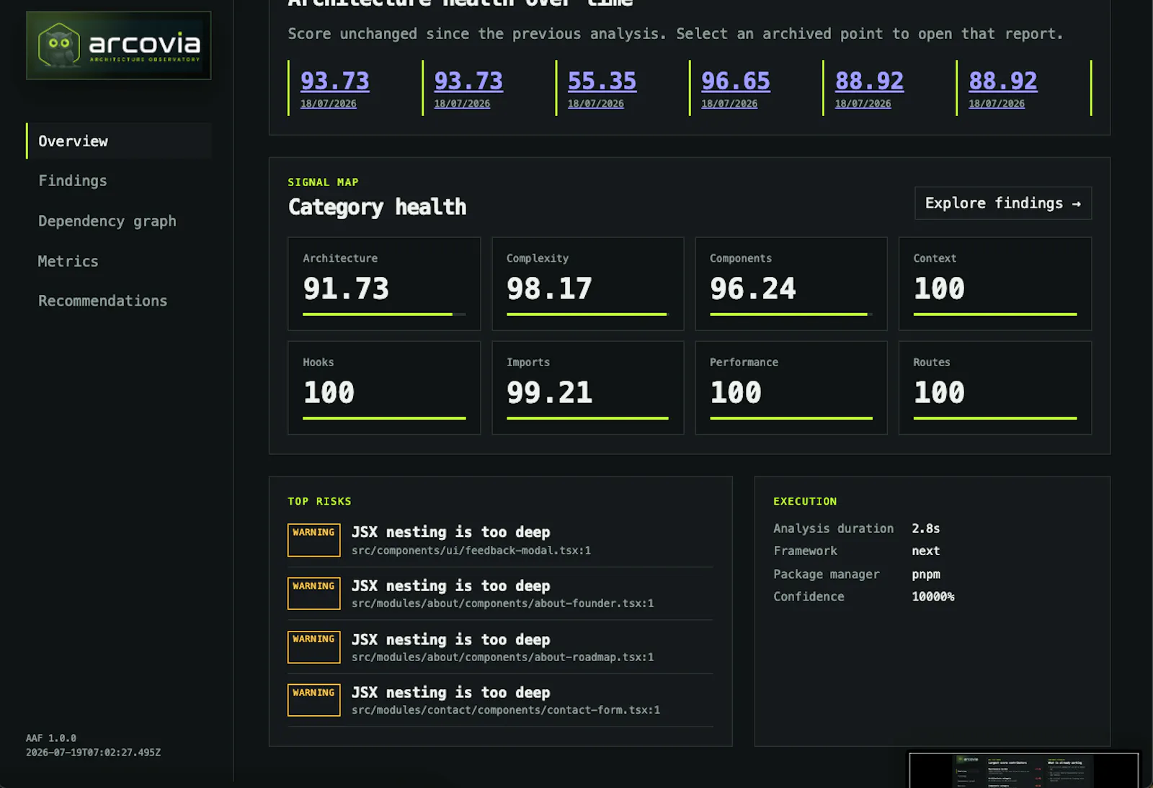This screenshot has height=788, width=1153.
Task: Open the Dependency graph page
Action: pos(107,221)
